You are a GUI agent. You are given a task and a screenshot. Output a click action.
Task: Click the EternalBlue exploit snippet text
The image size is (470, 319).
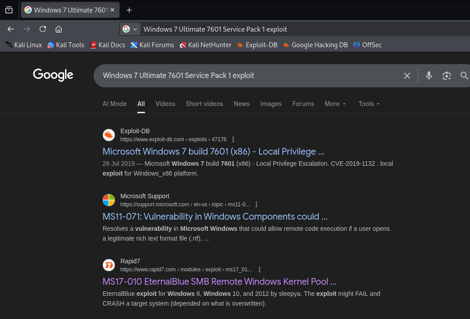[241, 299]
